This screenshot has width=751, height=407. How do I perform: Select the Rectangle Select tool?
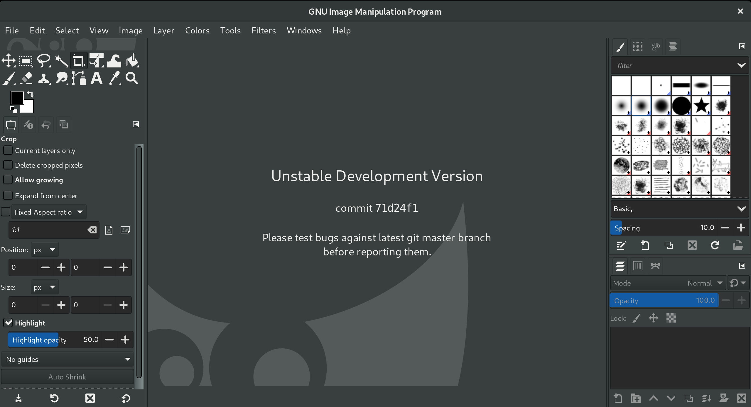tap(25, 61)
